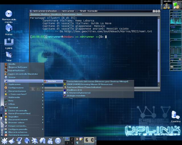Switch to virtual desktop 4 in the pager

(x=72, y=143)
